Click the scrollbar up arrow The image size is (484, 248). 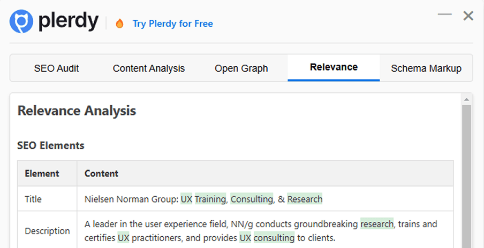tap(466, 99)
